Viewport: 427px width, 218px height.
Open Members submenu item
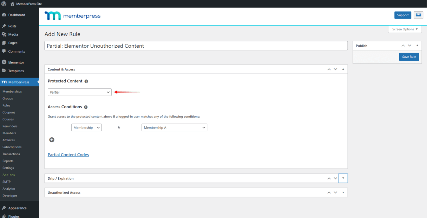point(9,133)
